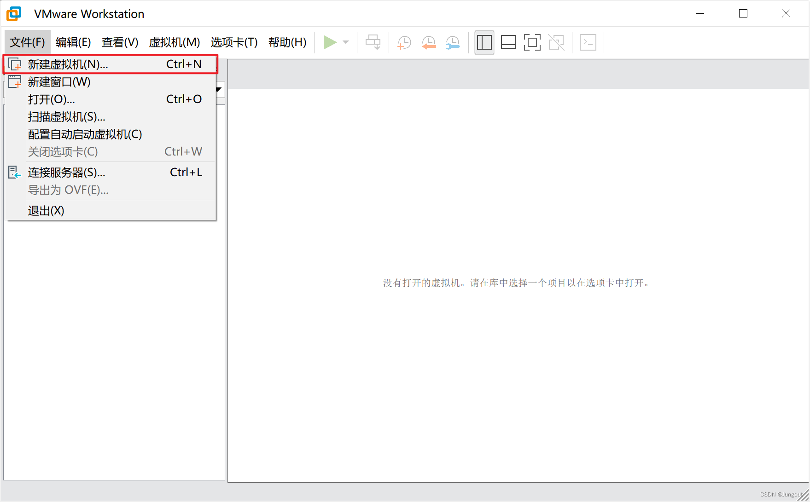This screenshot has width=810, height=502.
Task: Choose 退出(X) to exit application
Action: (x=111, y=211)
